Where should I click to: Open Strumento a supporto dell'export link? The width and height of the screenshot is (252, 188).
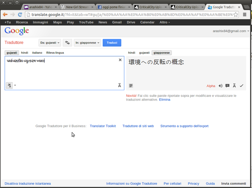[x=184, y=126]
